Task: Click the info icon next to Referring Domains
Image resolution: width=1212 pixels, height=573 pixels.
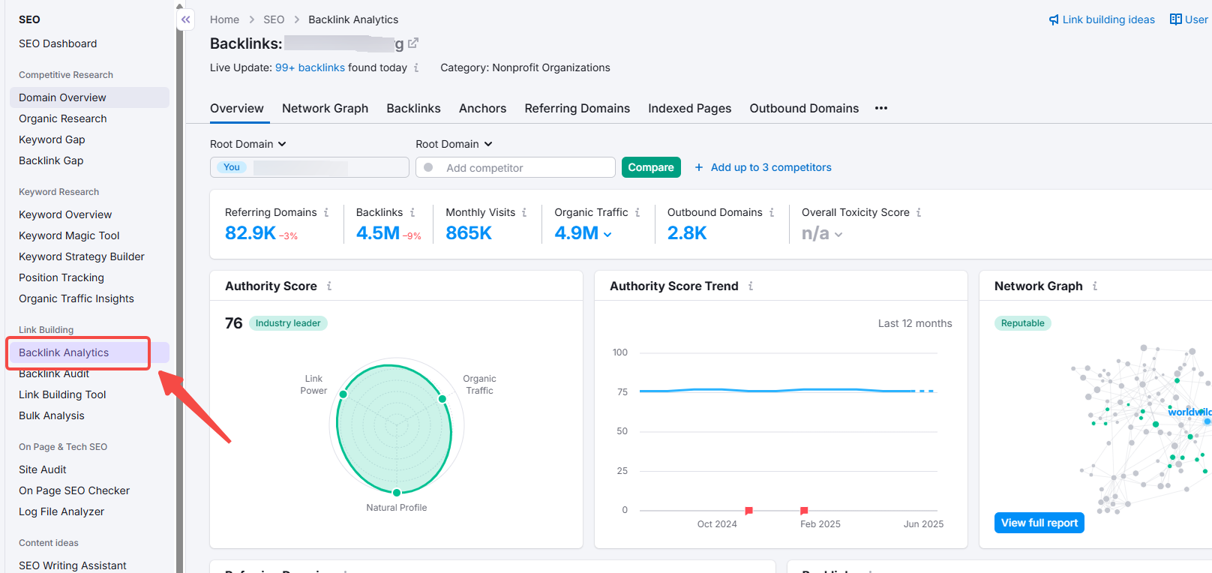Action: pos(326,213)
